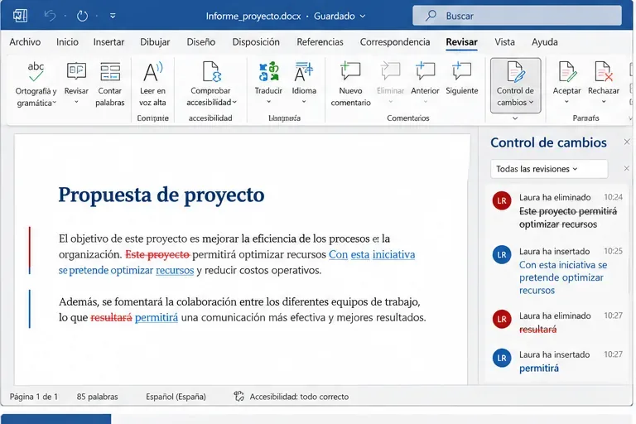The width and height of the screenshot is (636, 424).
Task: Click the Revisar editor icon
Action: [76, 71]
